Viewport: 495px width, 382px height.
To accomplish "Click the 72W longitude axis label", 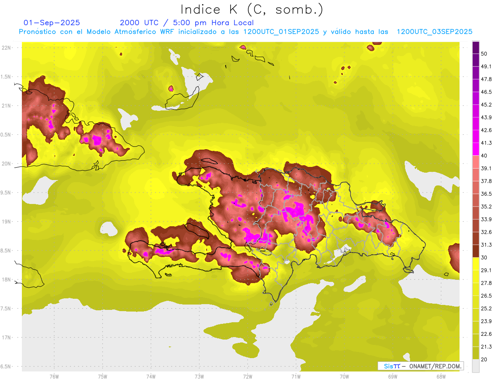I will [247, 376].
